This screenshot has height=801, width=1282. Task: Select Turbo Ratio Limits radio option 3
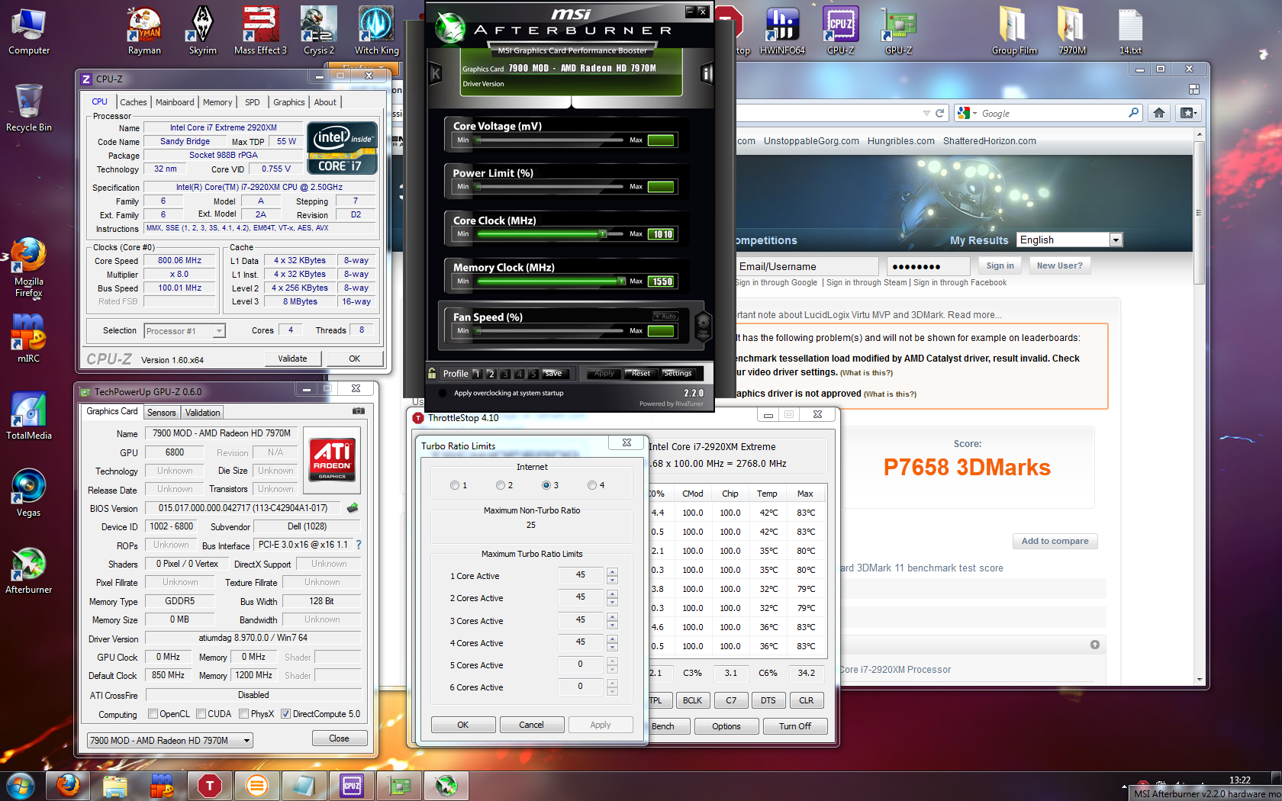[546, 485]
